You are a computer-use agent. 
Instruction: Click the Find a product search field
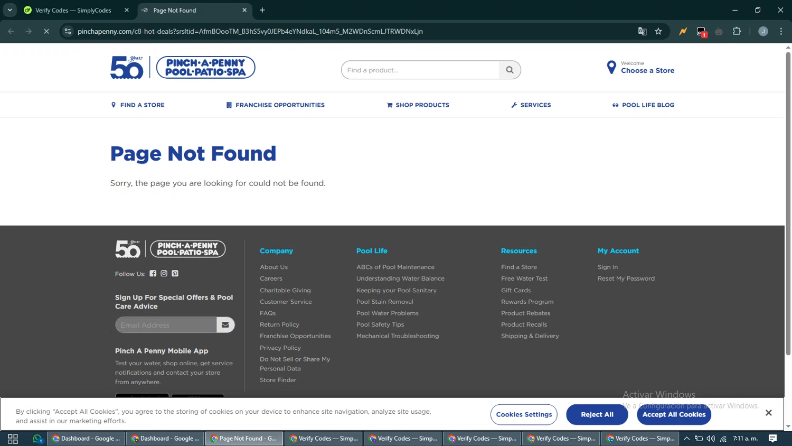(x=420, y=70)
